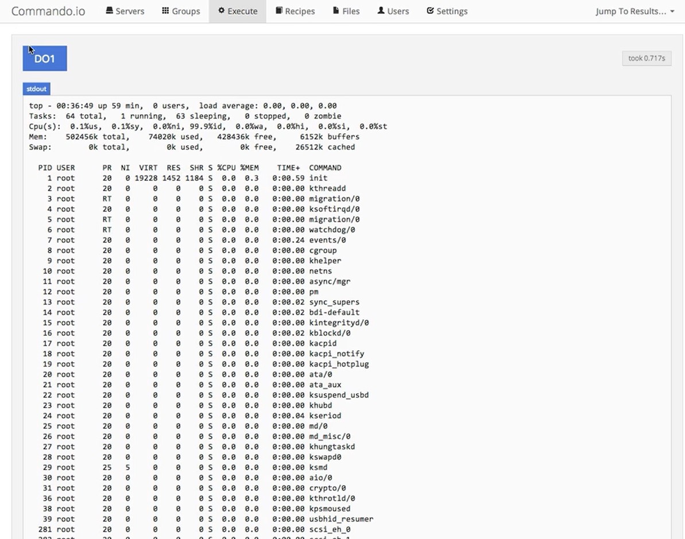Open the Settings nav item
The height and width of the screenshot is (539, 685).
pos(447,11)
